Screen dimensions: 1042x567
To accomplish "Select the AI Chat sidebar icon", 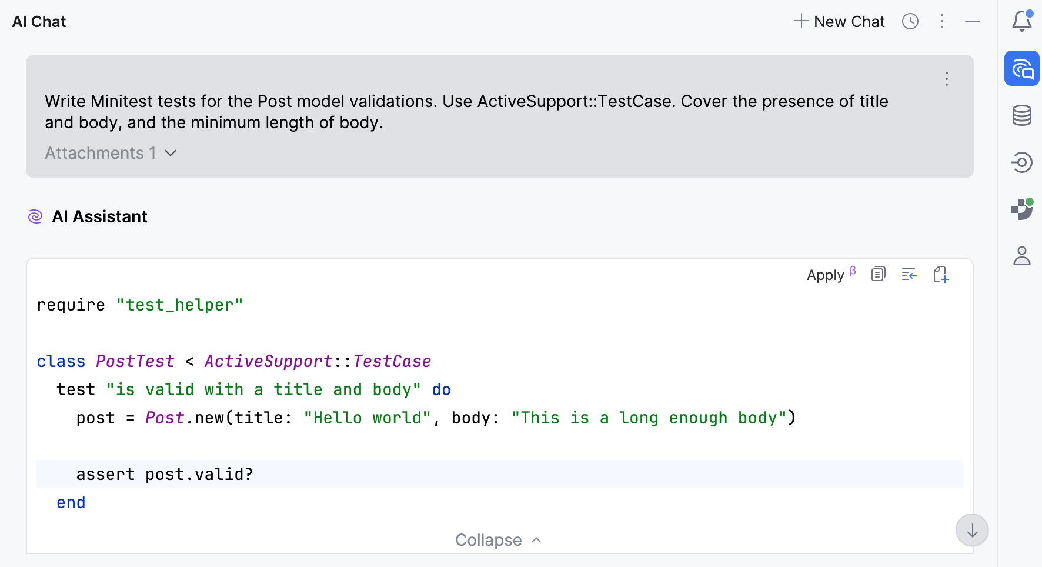I will 1021,68.
